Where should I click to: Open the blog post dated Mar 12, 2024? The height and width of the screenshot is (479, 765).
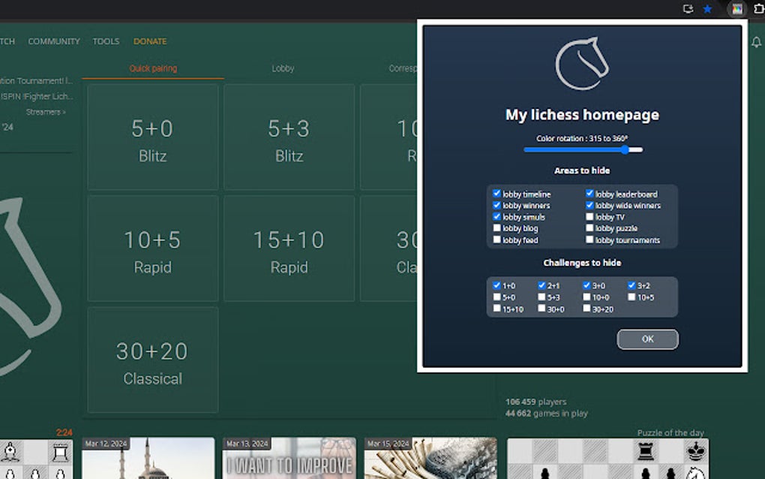(148, 458)
